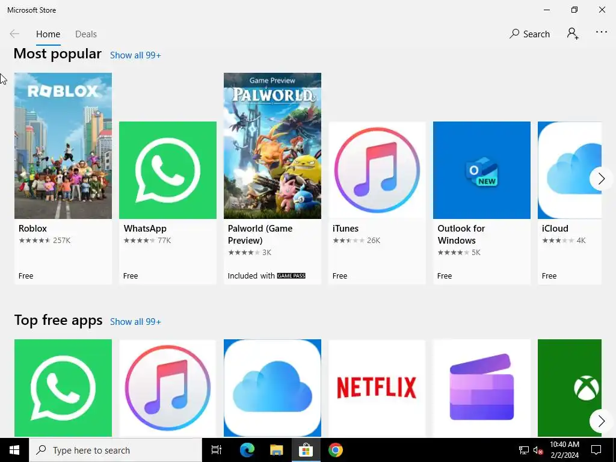Viewport: 616px width, 462px height.
Task: Open the Search magnifier button
Action: [529, 34]
